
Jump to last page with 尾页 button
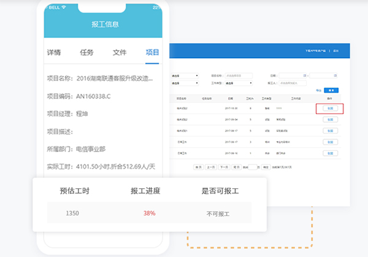pyautogui.click(x=237, y=167)
